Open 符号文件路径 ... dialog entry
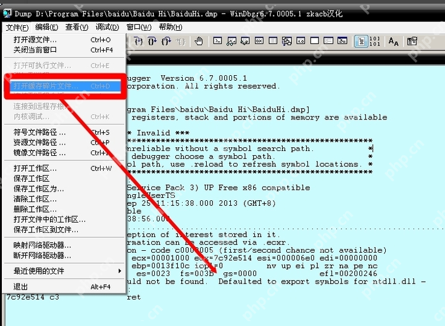This screenshot has width=445, height=326. pos(64,132)
